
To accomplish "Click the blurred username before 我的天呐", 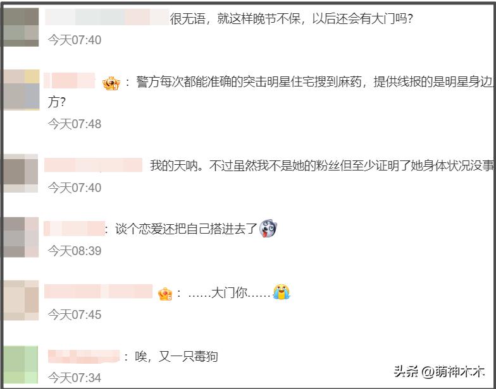I will click(x=93, y=165).
